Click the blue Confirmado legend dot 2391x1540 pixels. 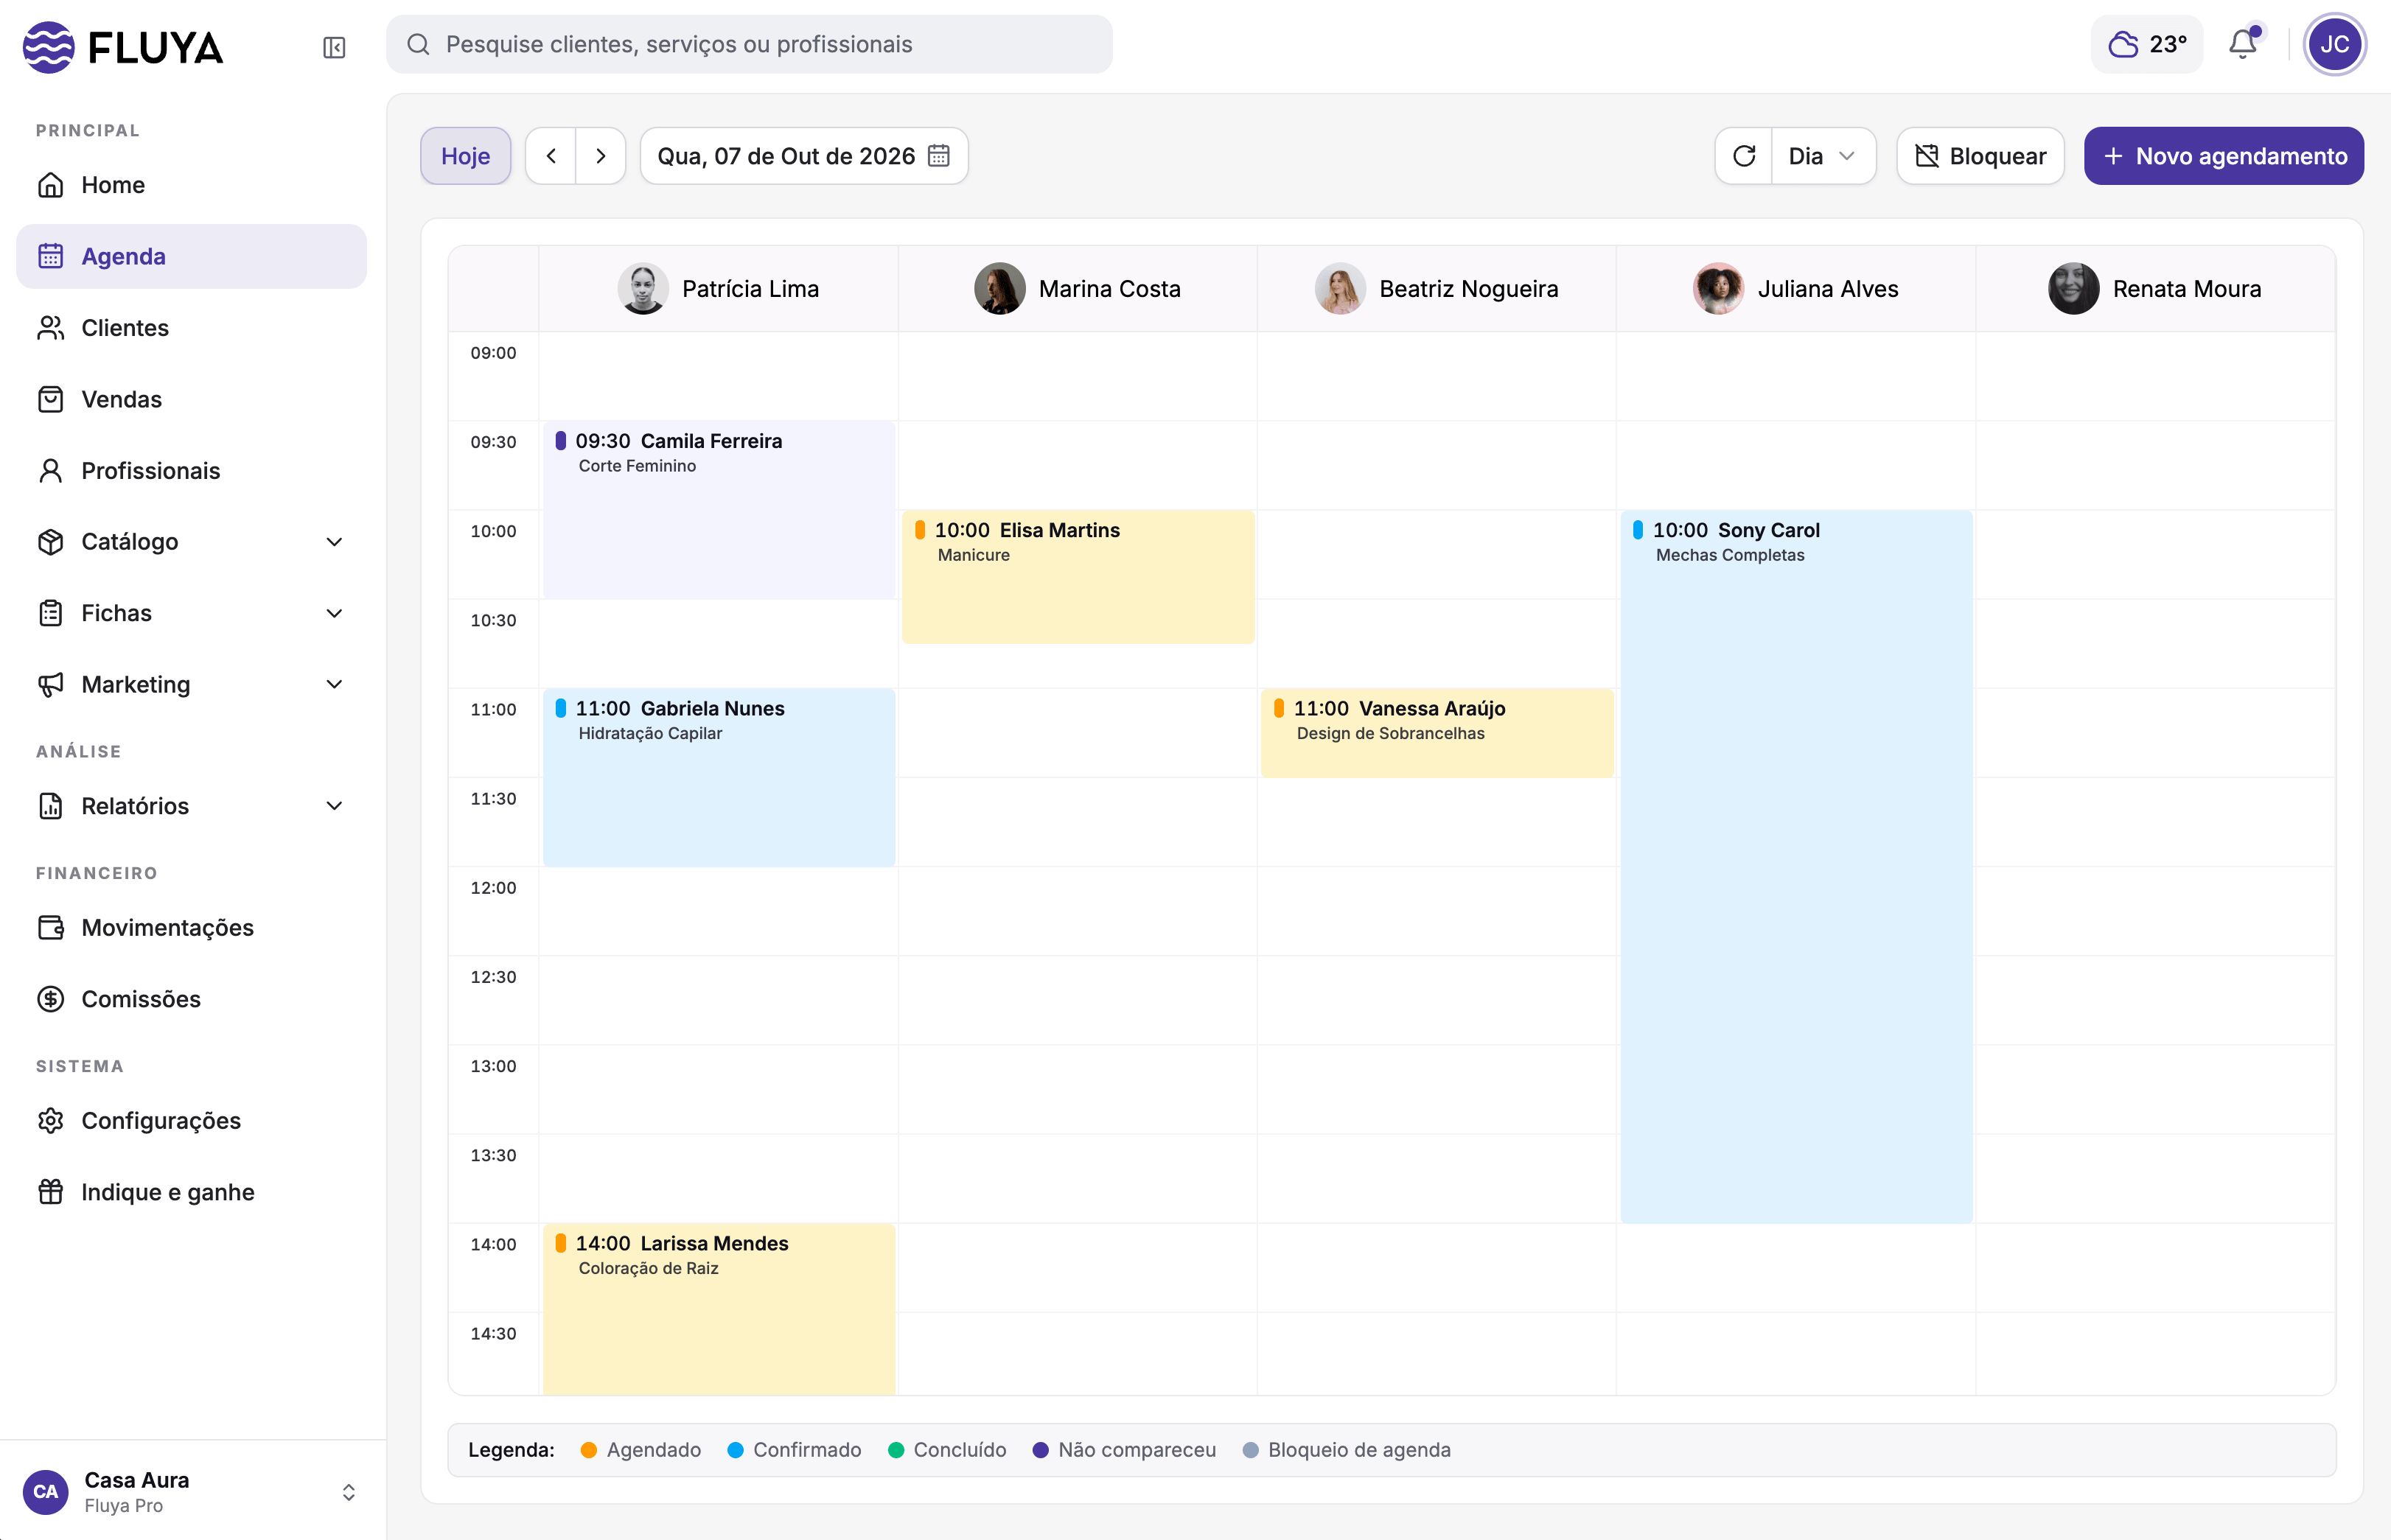[735, 1450]
